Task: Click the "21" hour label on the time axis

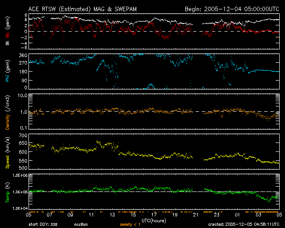Action: (x=196, y=215)
